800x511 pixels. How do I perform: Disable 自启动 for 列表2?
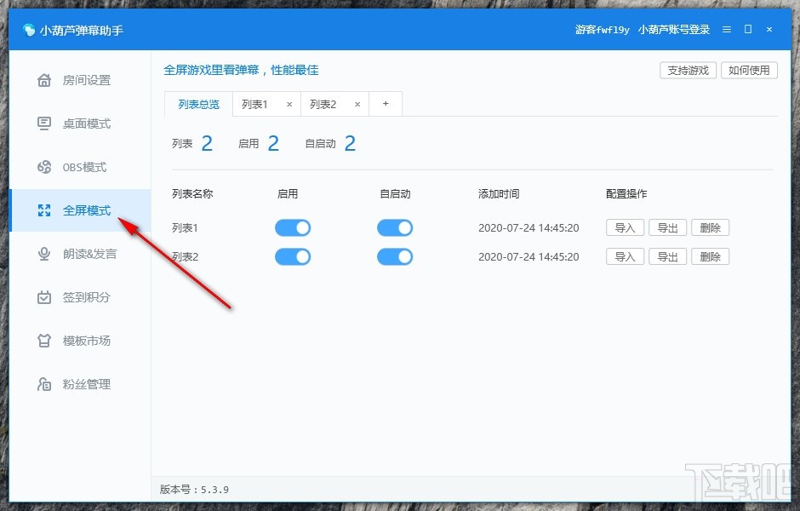[x=395, y=256]
